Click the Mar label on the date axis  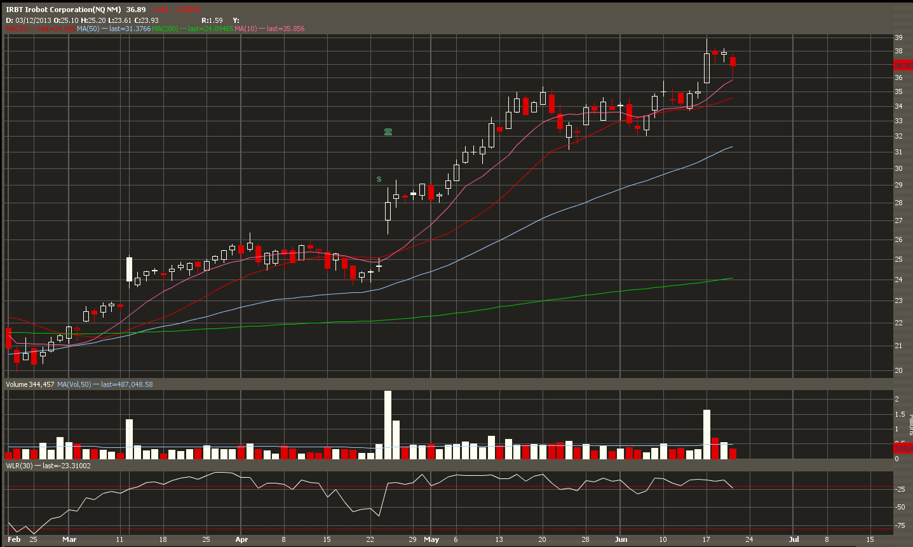pyautogui.click(x=69, y=539)
